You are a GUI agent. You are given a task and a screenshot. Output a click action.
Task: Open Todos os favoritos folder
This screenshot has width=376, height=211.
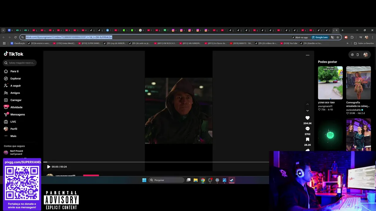pos(364,43)
